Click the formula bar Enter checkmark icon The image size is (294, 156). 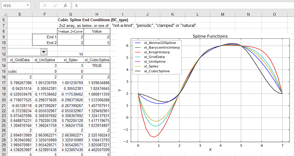point(55,5)
